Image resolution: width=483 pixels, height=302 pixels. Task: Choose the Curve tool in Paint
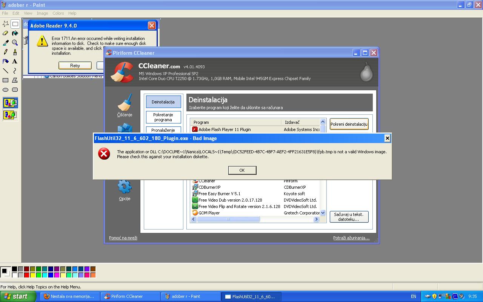(x=15, y=71)
